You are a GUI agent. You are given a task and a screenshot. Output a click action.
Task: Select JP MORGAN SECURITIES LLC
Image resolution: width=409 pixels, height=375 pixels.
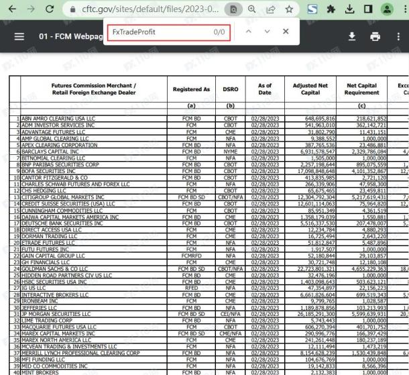point(56,314)
